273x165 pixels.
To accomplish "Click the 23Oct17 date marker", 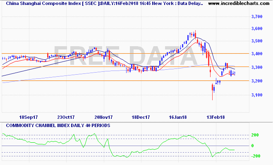I will [66, 117].
